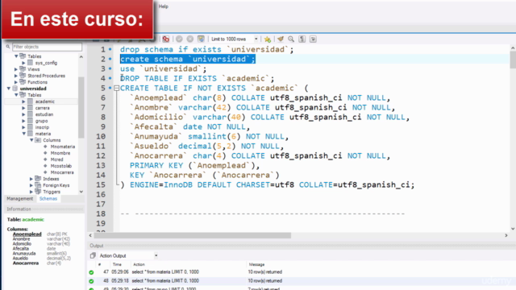This screenshot has width=516, height=290.
Task: Click the copy icon beside Action Output
Action: point(93,256)
